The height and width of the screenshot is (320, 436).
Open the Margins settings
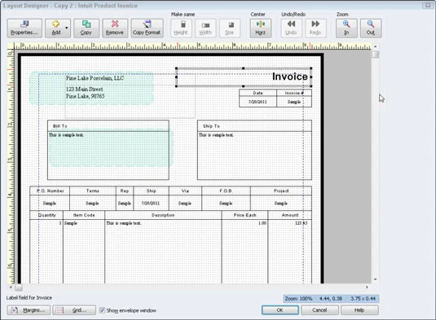[29, 310]
